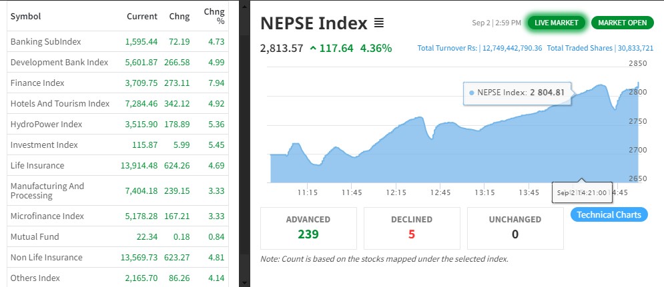Open Hotels And Tourism Index
This screenshot has height=287, width=664.
point(59,103)
